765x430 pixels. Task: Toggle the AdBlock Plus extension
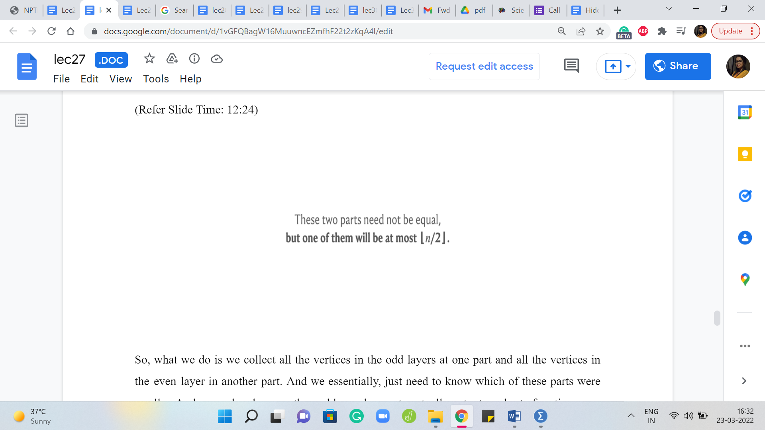tap(643, 31)
